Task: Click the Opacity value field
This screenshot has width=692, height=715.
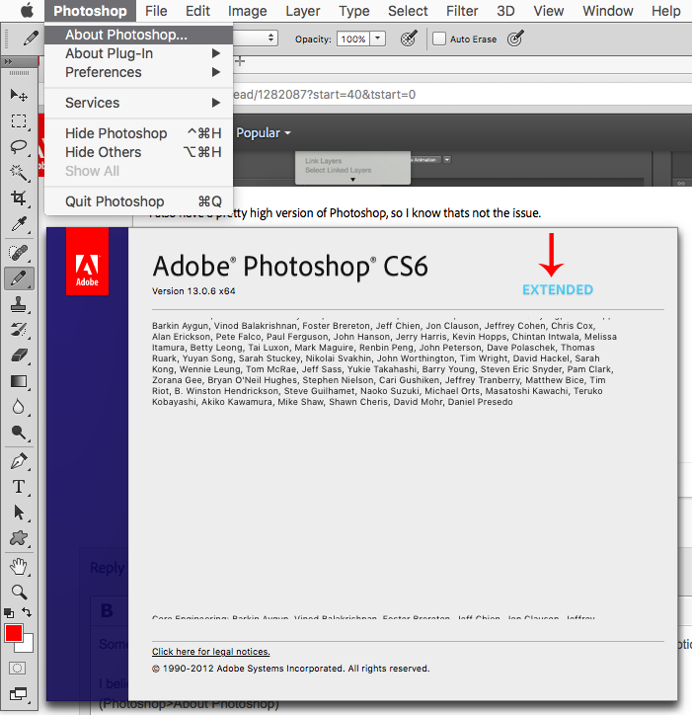Action: pyautogui.click(x=353, y=39)
